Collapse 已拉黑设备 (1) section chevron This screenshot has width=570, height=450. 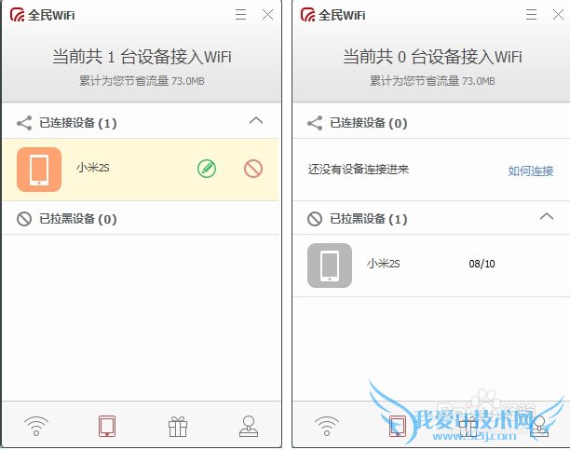click(547, 217)
